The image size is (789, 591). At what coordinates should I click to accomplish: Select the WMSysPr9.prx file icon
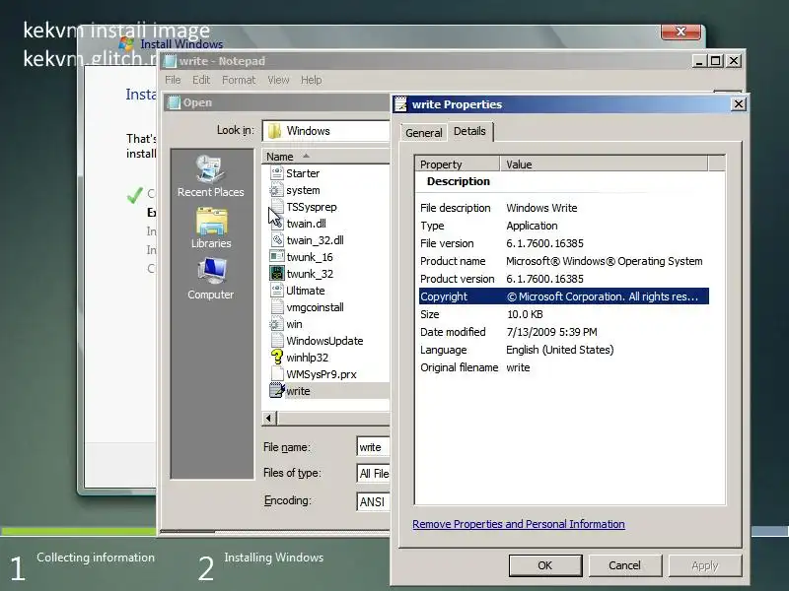(x=277, y=374)
